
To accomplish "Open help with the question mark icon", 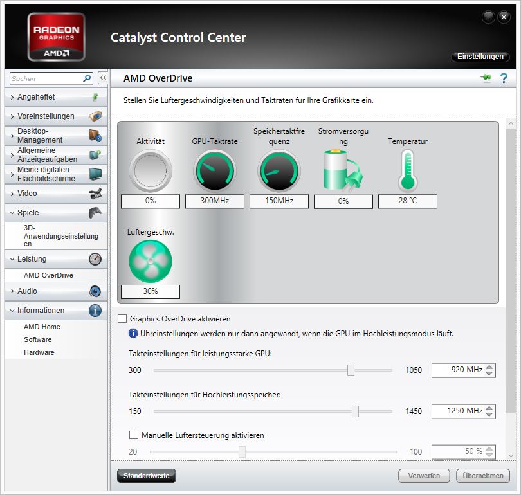I will (x=504, y=78).
